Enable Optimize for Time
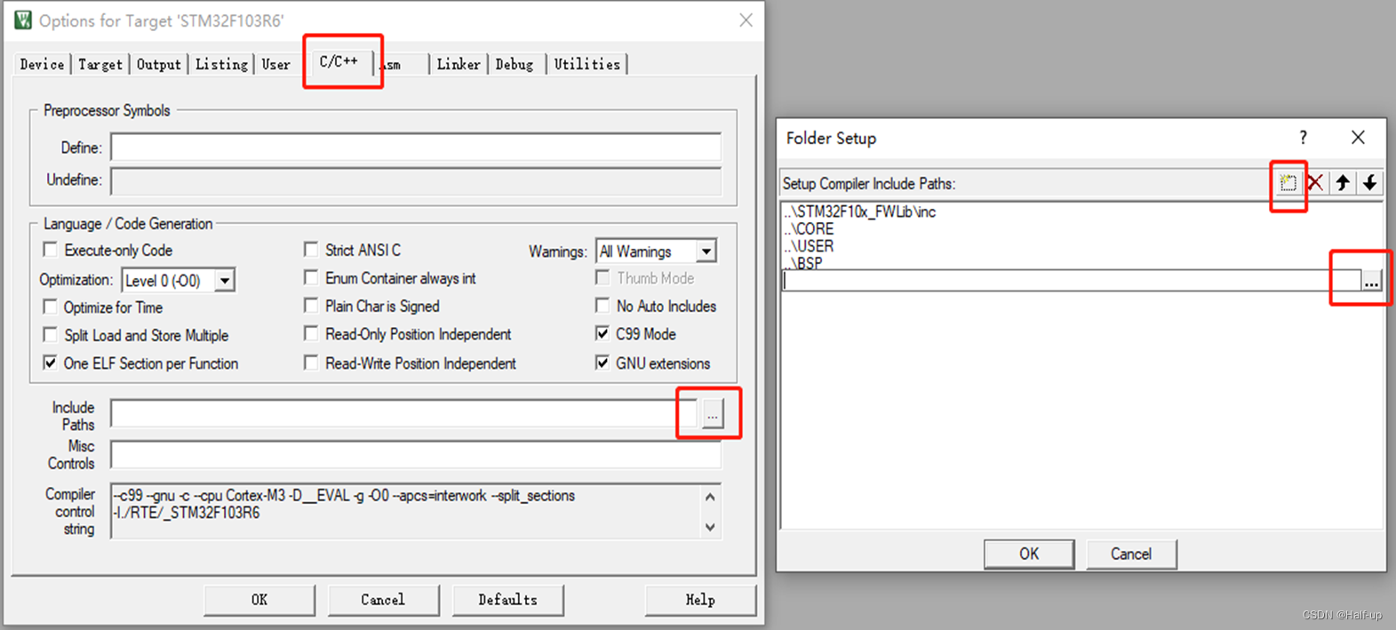The width and height of the screenshot is (1396, 630). 51,307
